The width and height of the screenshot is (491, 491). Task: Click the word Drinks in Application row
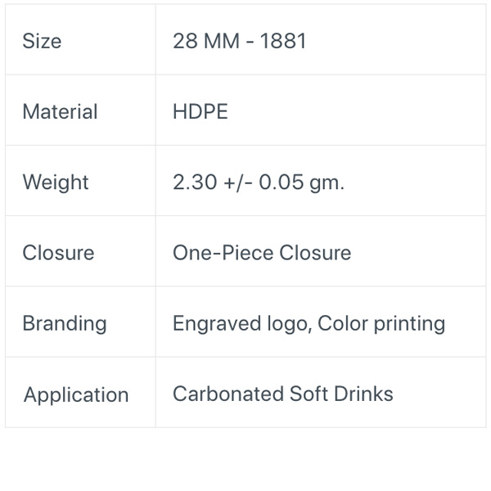point(363,394)
